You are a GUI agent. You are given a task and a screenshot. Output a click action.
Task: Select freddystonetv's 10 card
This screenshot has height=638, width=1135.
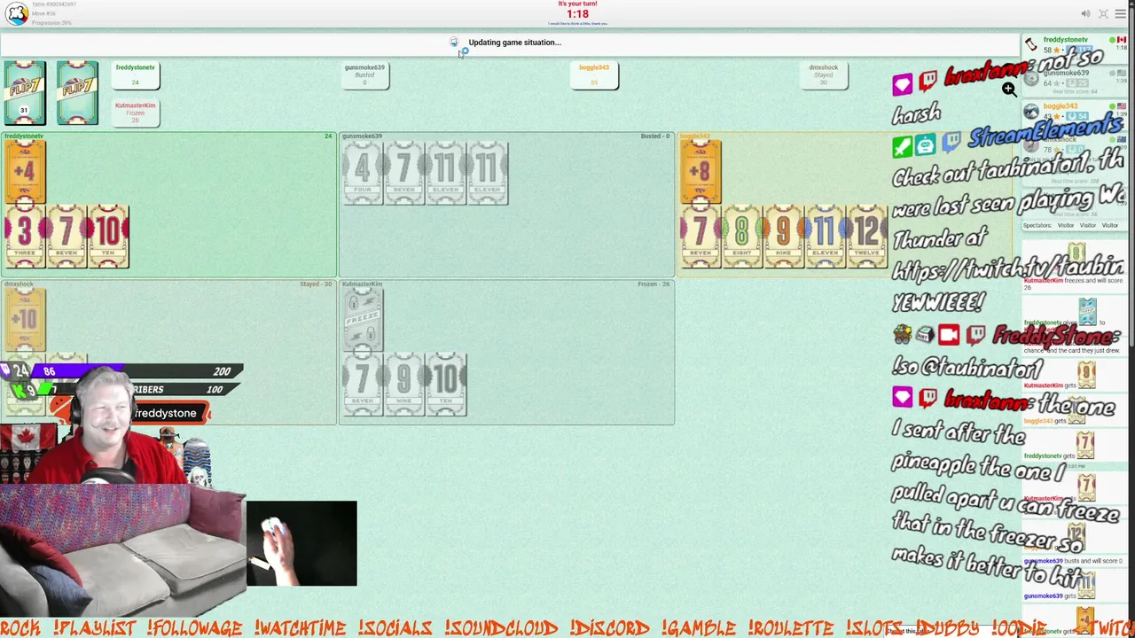tap(108, 237)
